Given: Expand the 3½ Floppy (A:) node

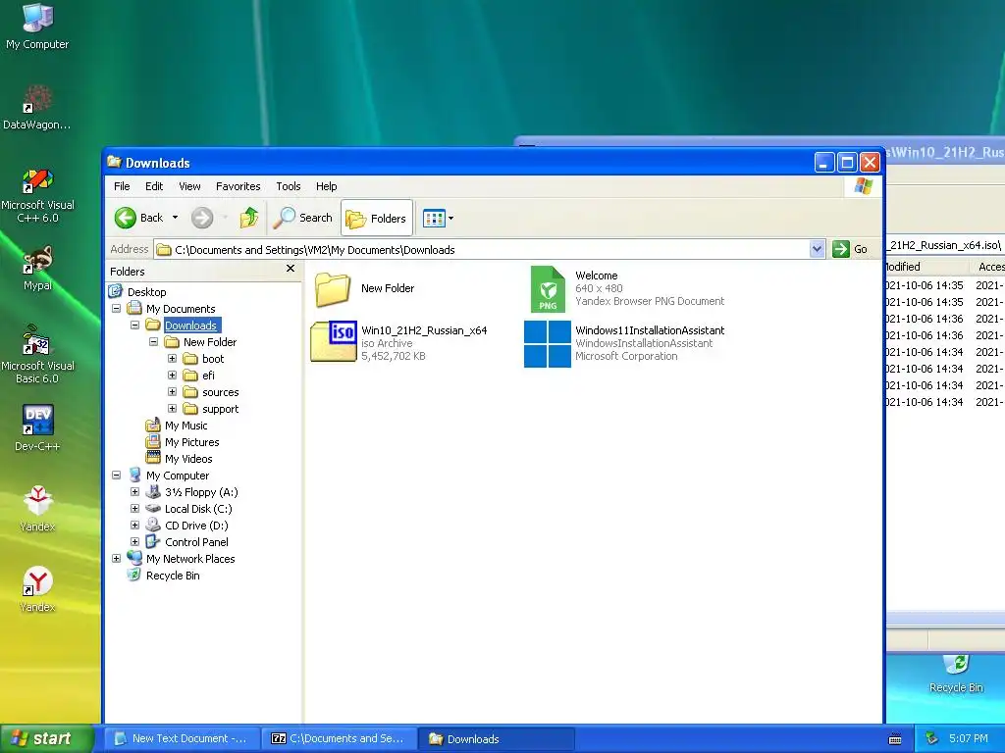Looking at the screenshot, I should point(134,491).
